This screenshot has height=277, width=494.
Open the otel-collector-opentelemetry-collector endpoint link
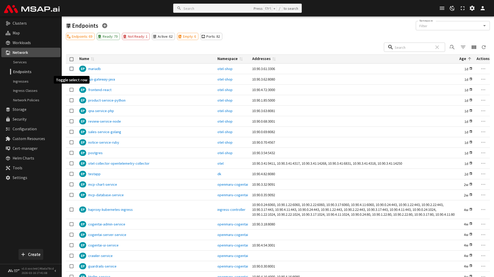point(119,163)
